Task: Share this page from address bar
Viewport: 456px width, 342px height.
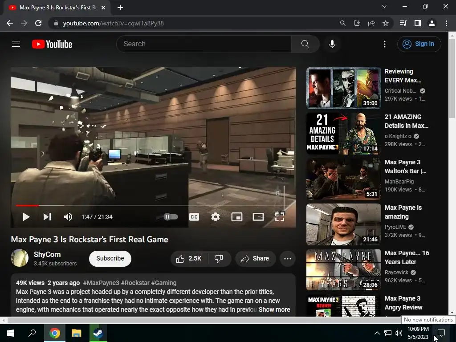Action: pos(371,23)
